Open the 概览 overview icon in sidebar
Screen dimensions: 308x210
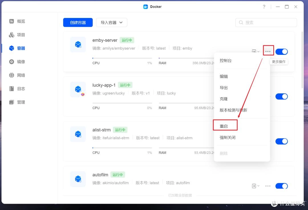point(12,21)
